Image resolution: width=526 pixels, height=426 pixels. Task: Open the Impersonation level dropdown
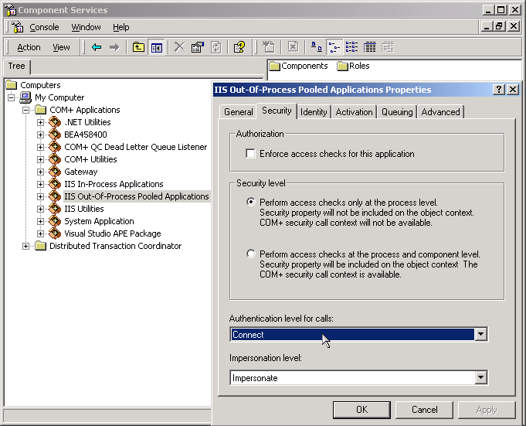click(480, 377)
